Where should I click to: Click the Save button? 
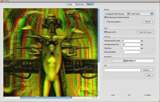click(149, 75)
